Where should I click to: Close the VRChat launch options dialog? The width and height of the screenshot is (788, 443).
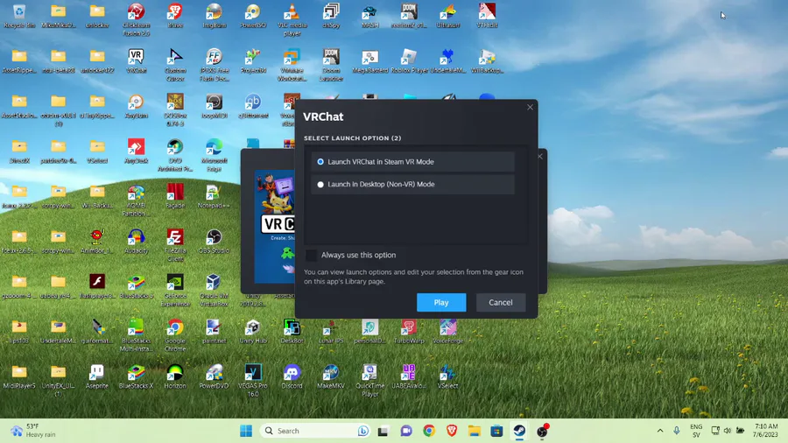click(530, 107)
